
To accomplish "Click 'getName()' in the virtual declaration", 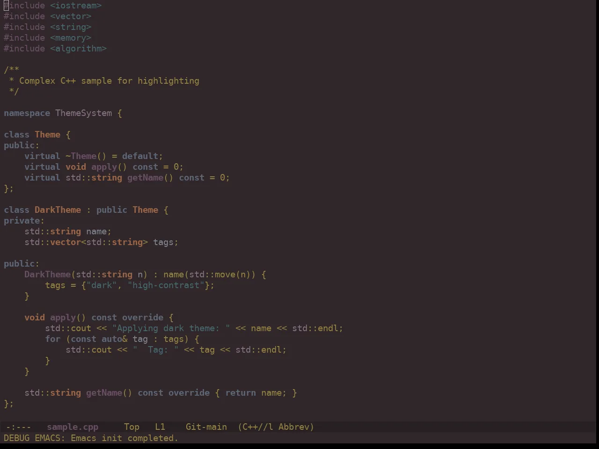I will pos(150,178).
